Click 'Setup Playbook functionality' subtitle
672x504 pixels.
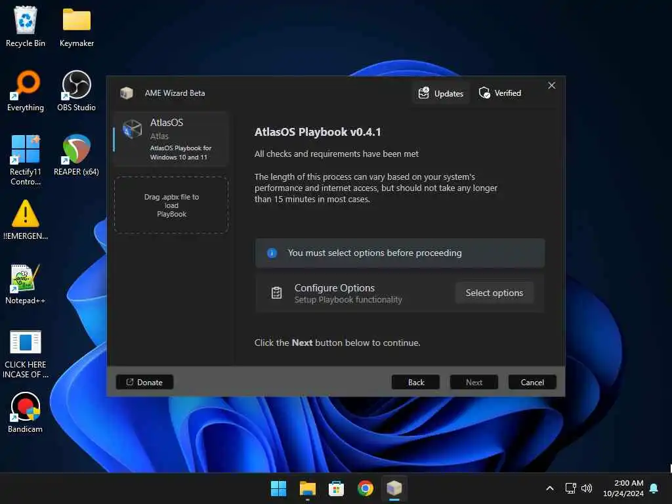coord(348,299)
